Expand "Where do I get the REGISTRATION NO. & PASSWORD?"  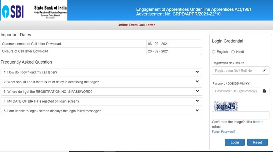(101, 92)
